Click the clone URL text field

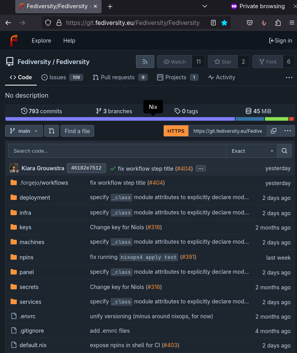click(227, 131)
